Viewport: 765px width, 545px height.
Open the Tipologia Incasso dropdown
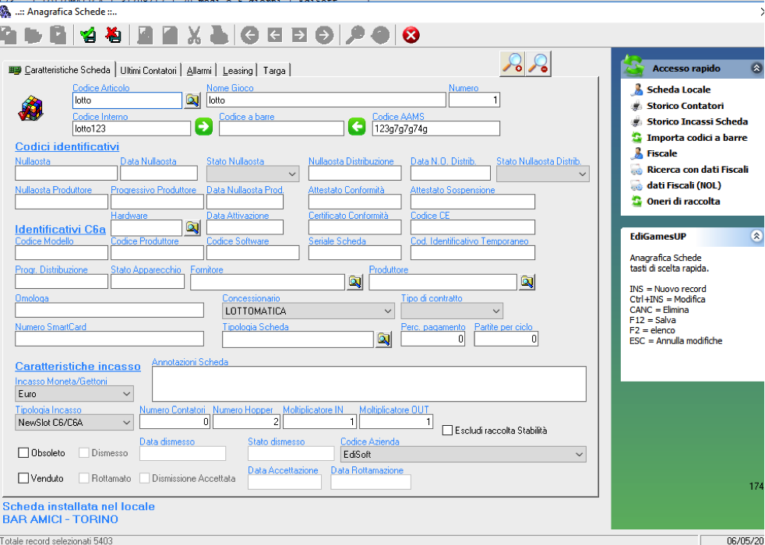click(74, 423)
